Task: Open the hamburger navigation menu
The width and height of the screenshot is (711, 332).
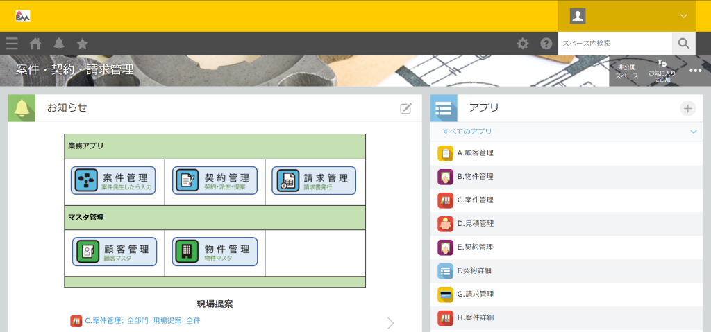Action: [x=12, y=44]
